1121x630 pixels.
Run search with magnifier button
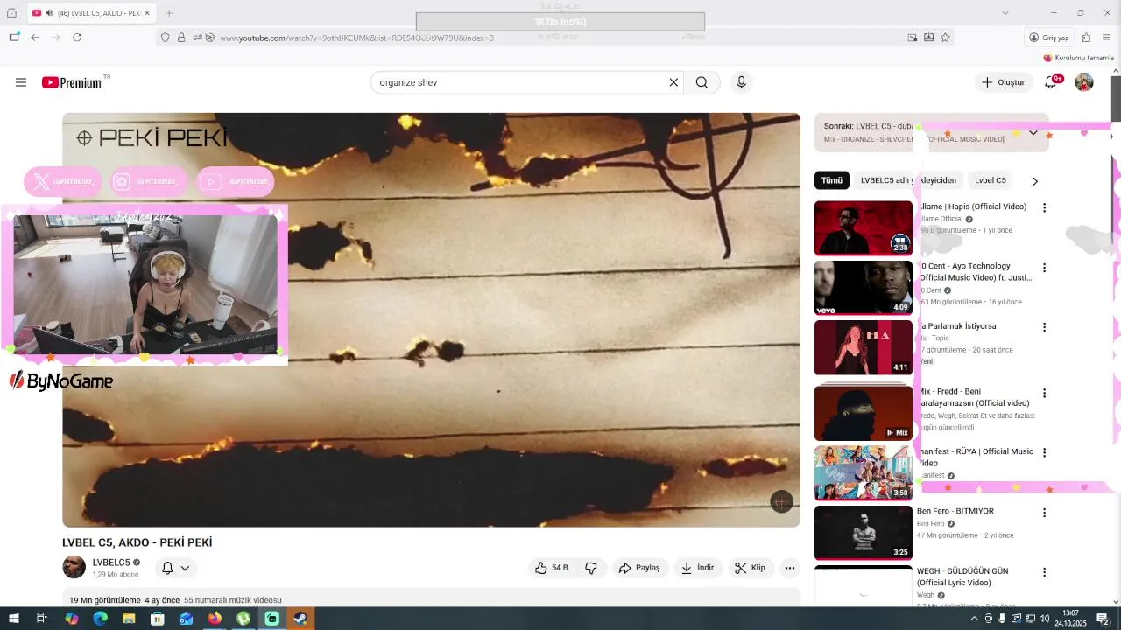pyautogui.click(x=702, y=82)
